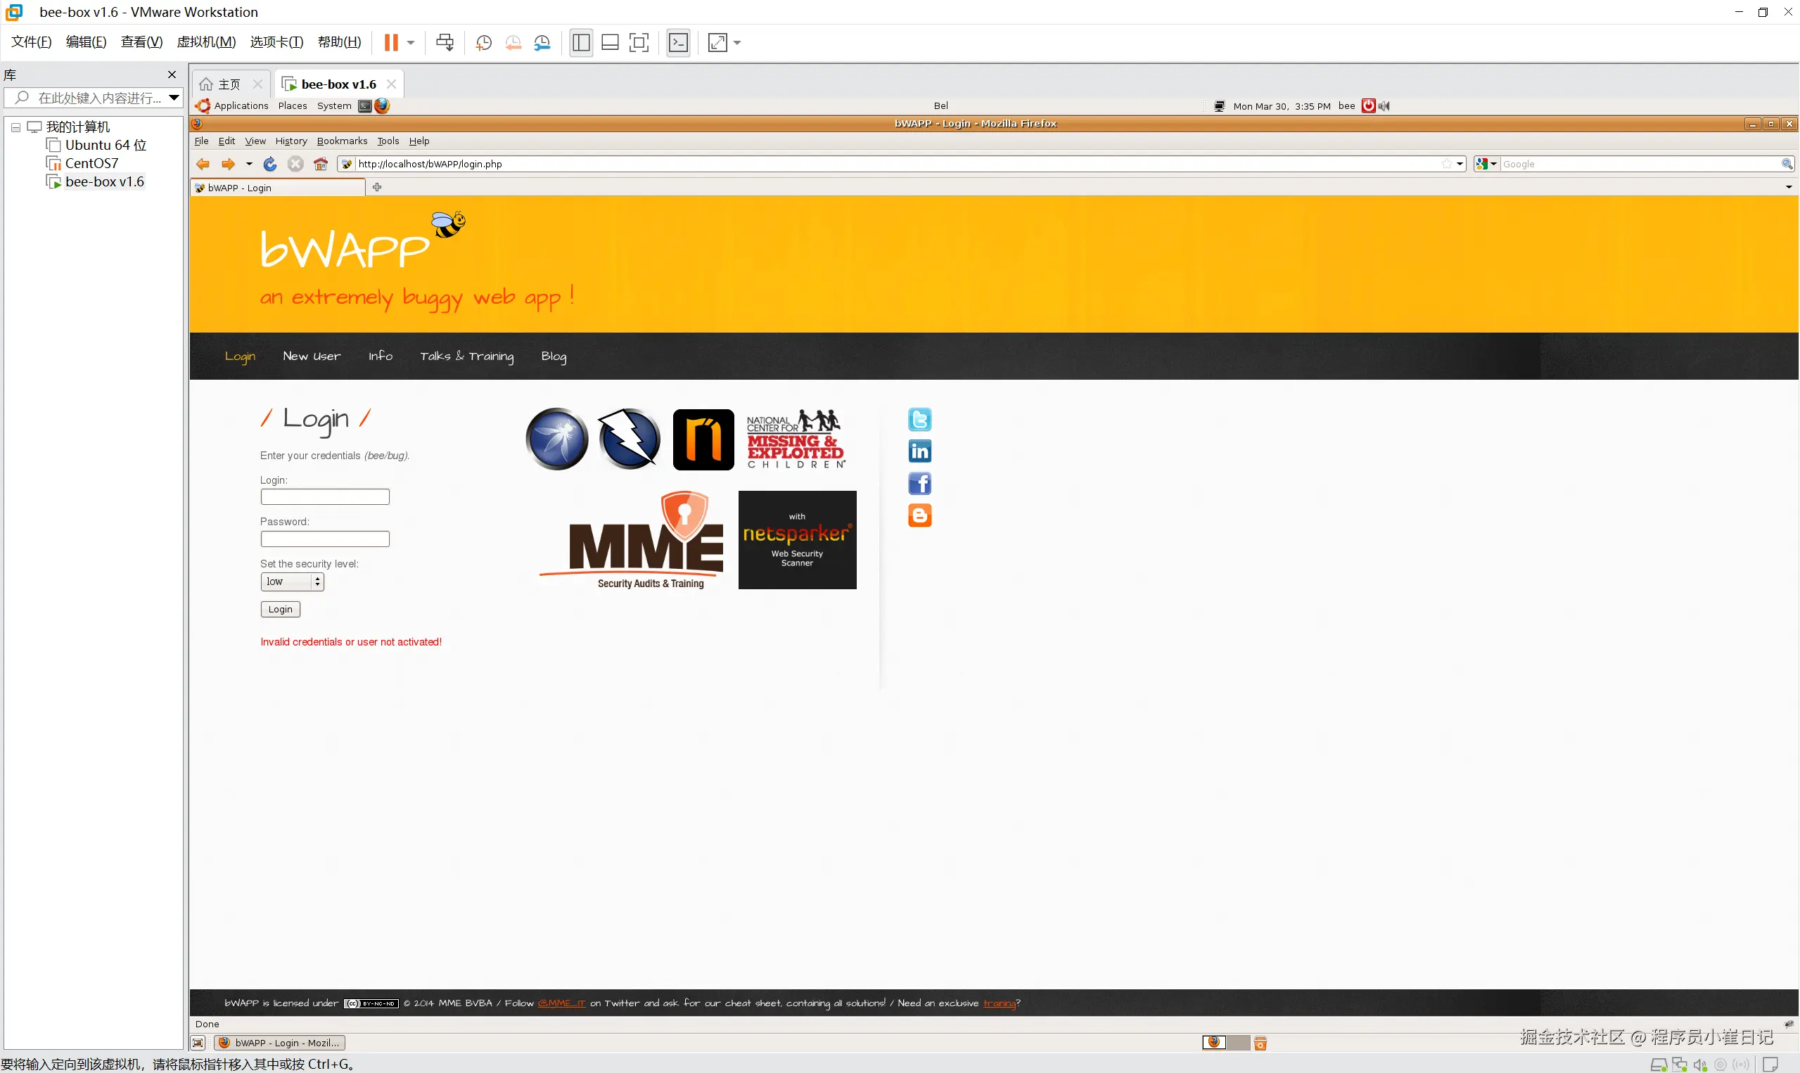Open the LinkedIn social icon
This screenshot has height=1073, width=1800.
(919, 451)
